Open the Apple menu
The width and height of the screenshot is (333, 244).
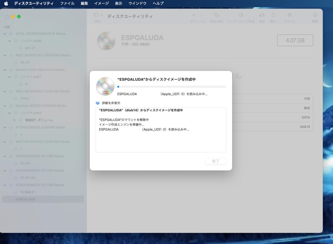(6, 3)
